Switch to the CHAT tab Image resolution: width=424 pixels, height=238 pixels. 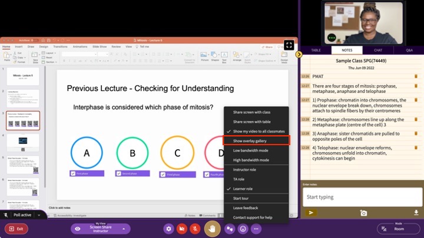378,50
